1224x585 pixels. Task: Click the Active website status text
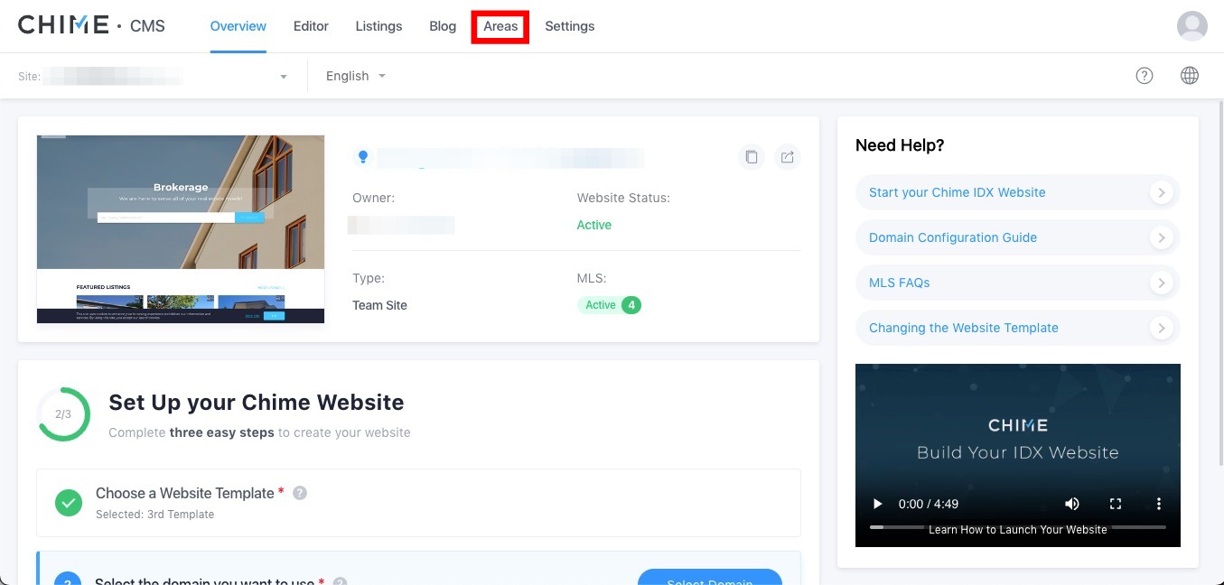pos(594,225)
